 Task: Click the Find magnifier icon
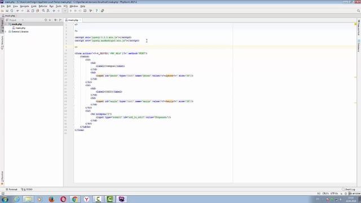click(43, 11)
